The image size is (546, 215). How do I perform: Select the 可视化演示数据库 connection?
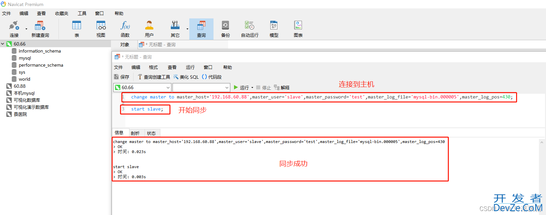tap(31, 107)
